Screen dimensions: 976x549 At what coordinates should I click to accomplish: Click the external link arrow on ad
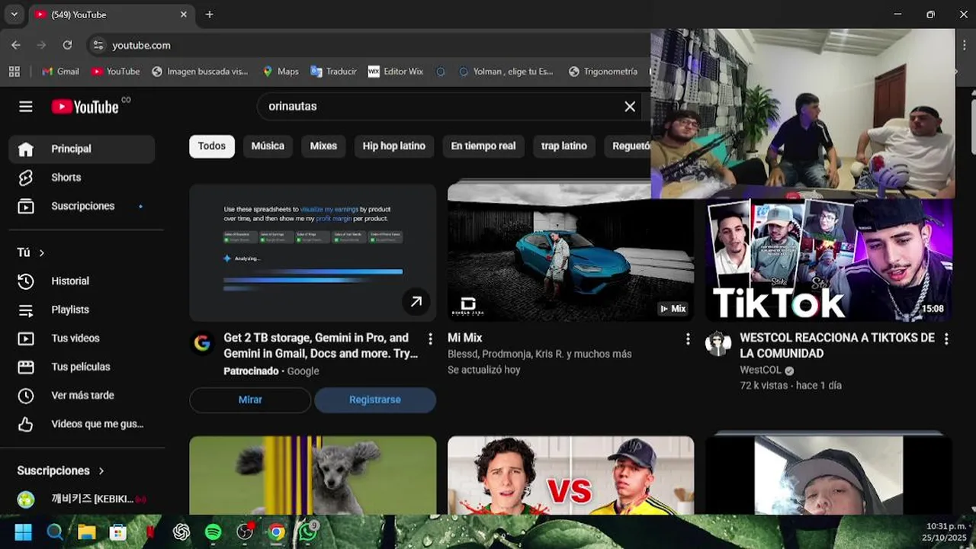pyautogui.click(x=416, y=302)
